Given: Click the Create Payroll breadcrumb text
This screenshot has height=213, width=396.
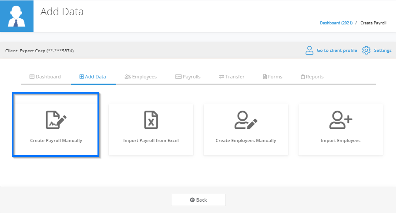Looking at the screenshot, I should coord(373,23).
